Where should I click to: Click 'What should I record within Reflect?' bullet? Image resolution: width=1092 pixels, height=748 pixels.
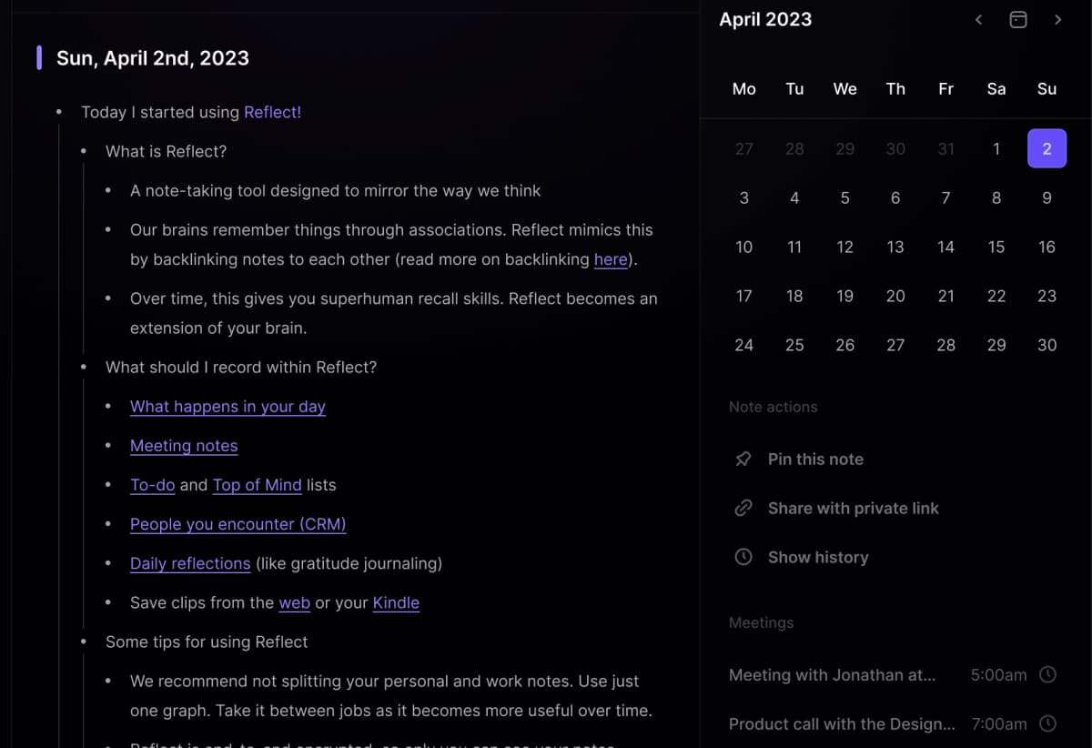pyautogui.click(x=241, y=368)
